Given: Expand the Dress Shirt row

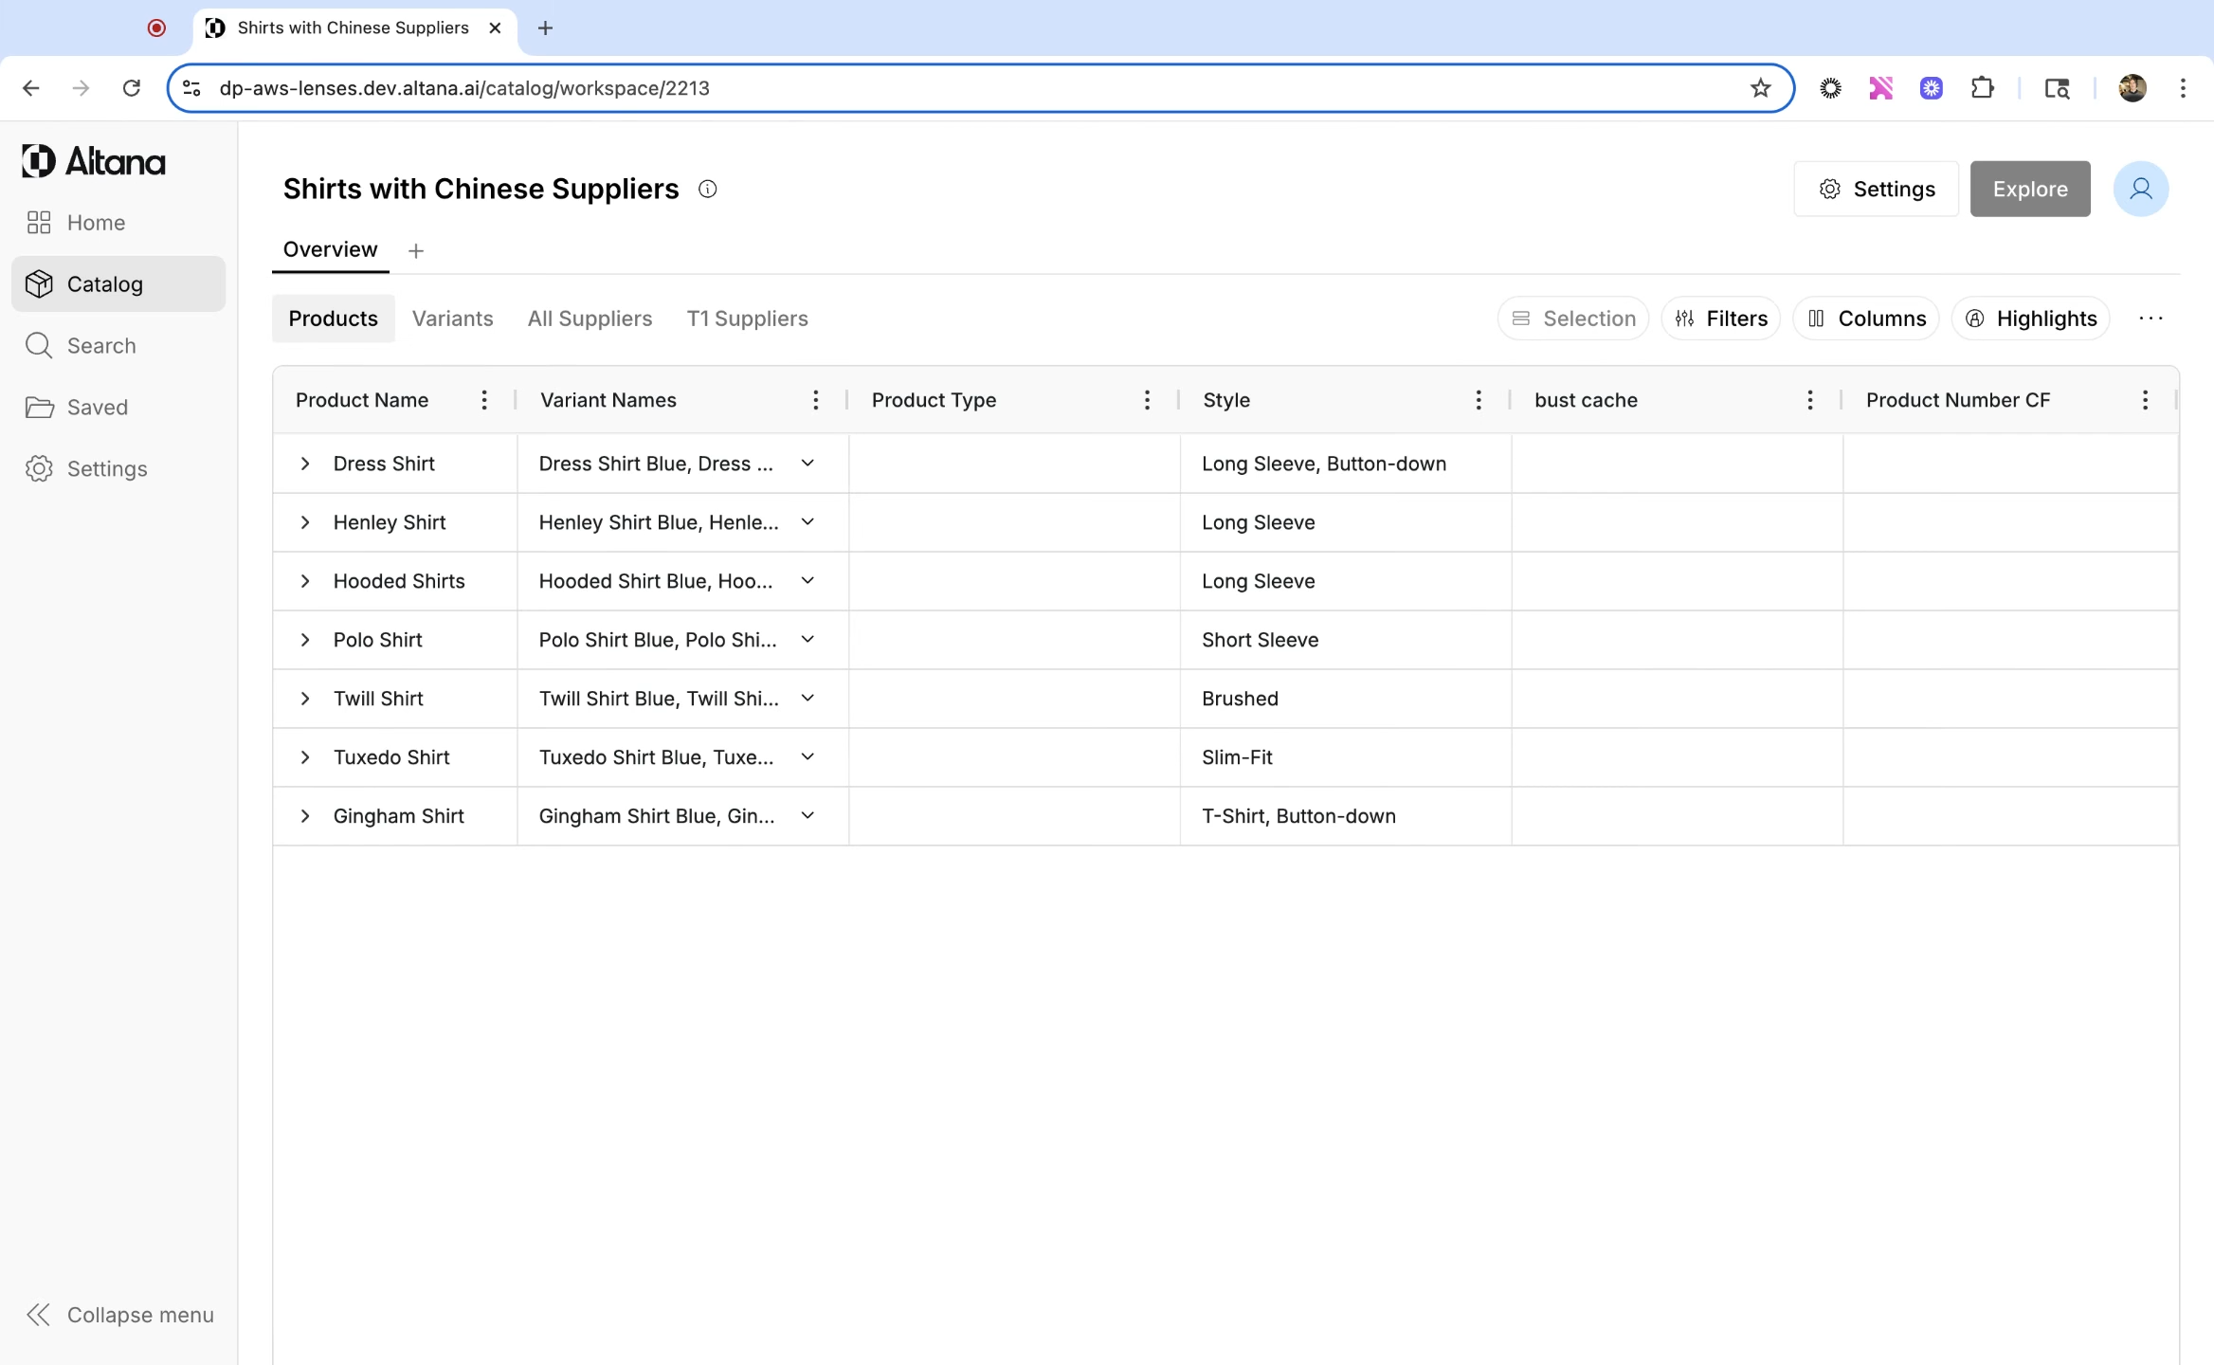Looking at the screenshot, I should [x=305, y=464].
